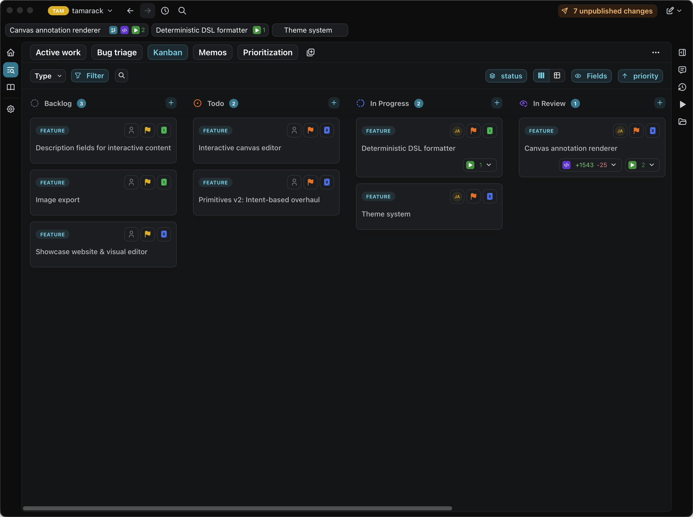
Task: Click 7 unpublished changes button
Action: click(607, 11)
